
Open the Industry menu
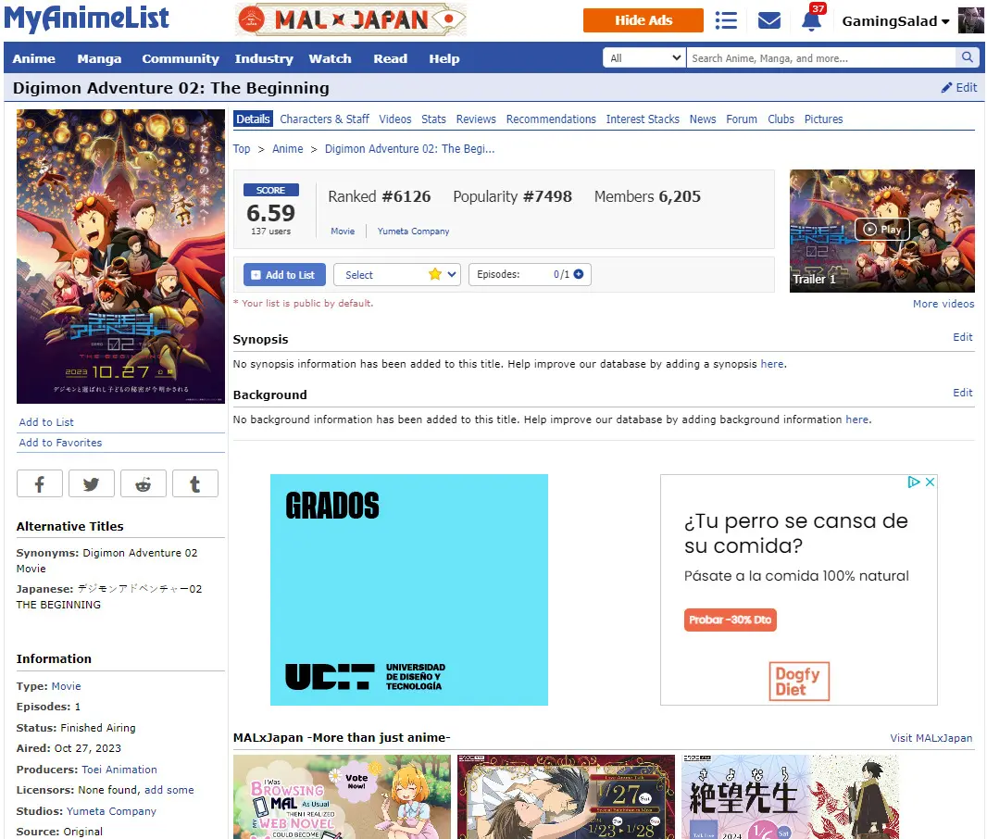coord(264,58)
